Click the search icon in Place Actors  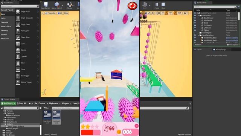point(38,6)
